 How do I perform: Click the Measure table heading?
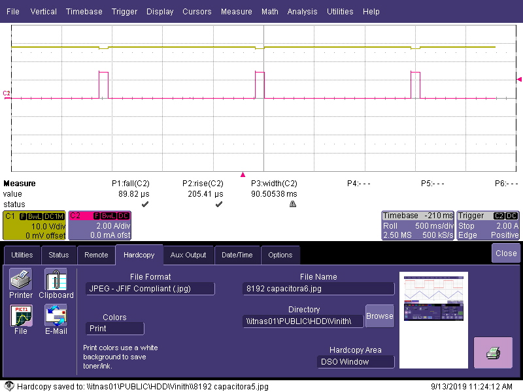pyautogui.click(x=20, y=184)
